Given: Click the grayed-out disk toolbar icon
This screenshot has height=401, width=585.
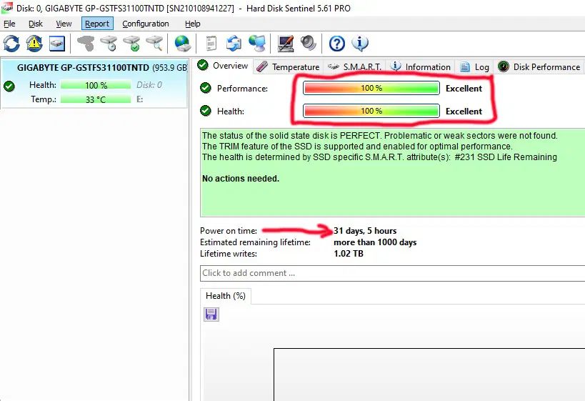Looking at the screenshot, I should pos(86,44).
